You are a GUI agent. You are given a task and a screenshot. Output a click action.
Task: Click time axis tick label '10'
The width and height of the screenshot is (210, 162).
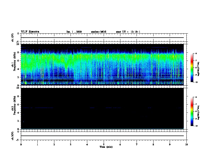point(186,145)
